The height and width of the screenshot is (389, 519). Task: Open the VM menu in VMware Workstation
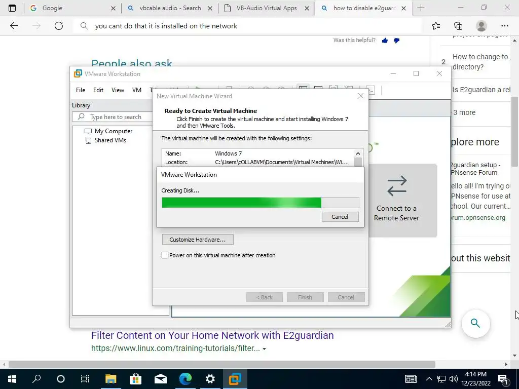137,90
